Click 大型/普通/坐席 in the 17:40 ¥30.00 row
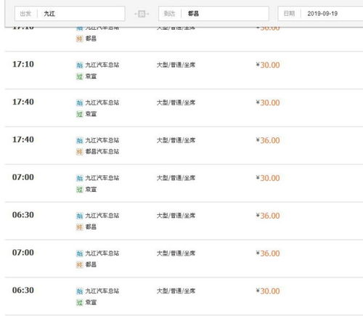The height and width of the screenshot is (316, 363). tap(176, 102)
